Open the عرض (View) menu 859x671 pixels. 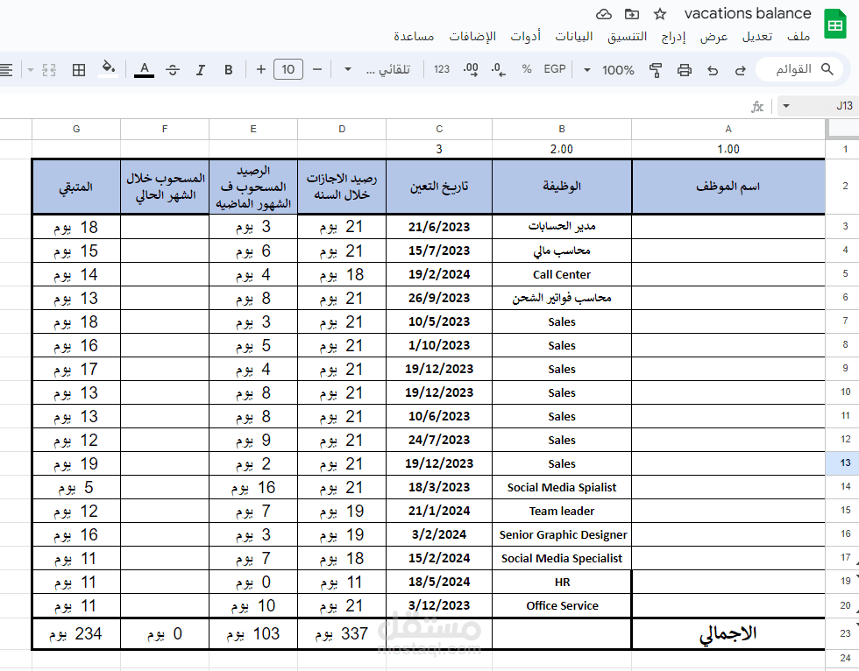pyautogui.click(x=713, y=37)
